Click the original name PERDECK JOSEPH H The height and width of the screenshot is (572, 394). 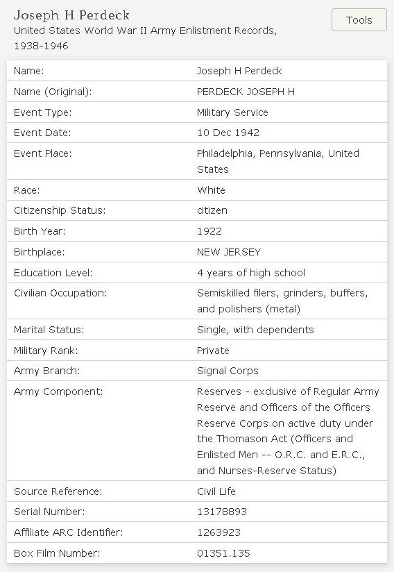point(246,92)
